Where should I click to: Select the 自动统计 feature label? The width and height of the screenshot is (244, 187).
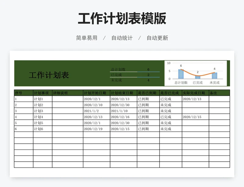pyautogui.click(x=122, y=38)
